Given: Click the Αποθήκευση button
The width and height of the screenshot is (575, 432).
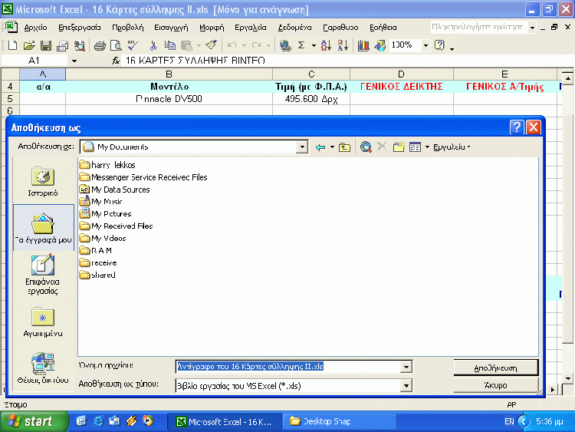Looking at the screenshot, I should [495, 368].
